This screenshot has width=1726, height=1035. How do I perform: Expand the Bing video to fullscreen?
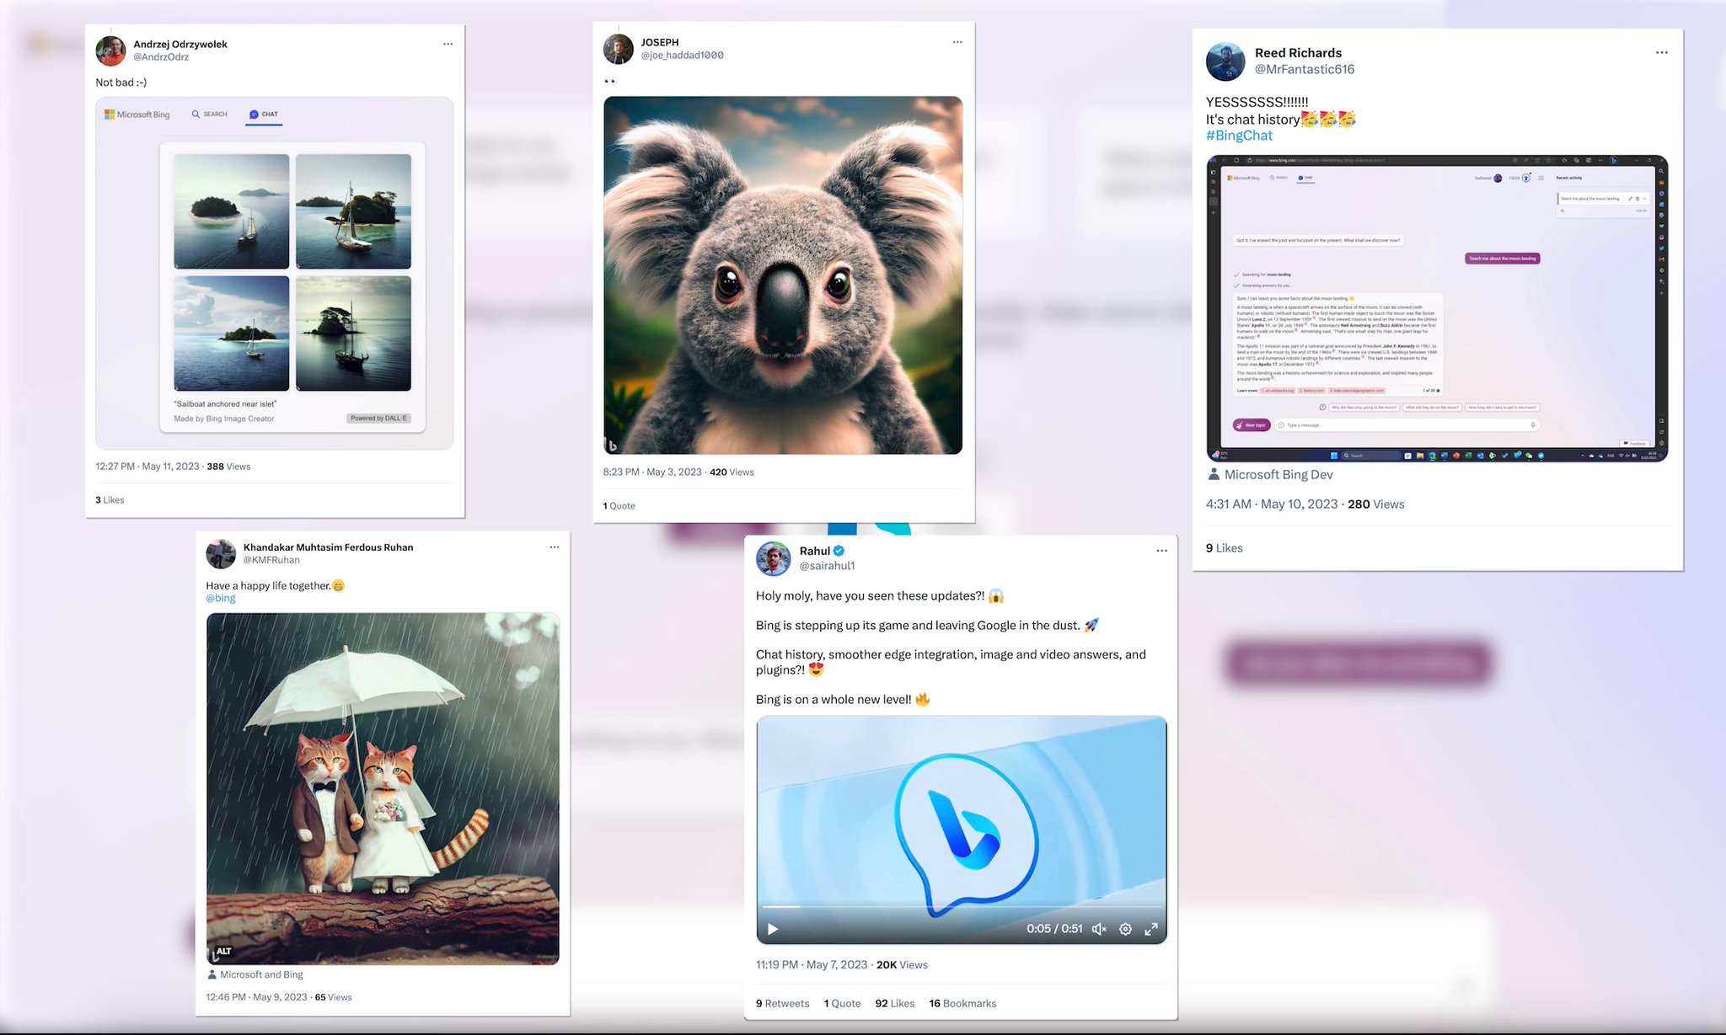pos(1151,929)
